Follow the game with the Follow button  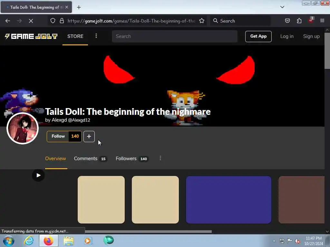[x=58, y=136]
